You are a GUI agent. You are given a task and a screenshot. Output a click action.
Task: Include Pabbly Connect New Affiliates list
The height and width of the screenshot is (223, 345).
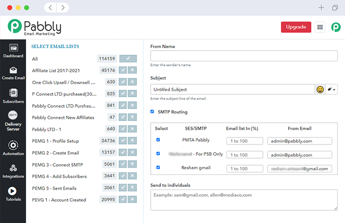click(x=123, y=117)
